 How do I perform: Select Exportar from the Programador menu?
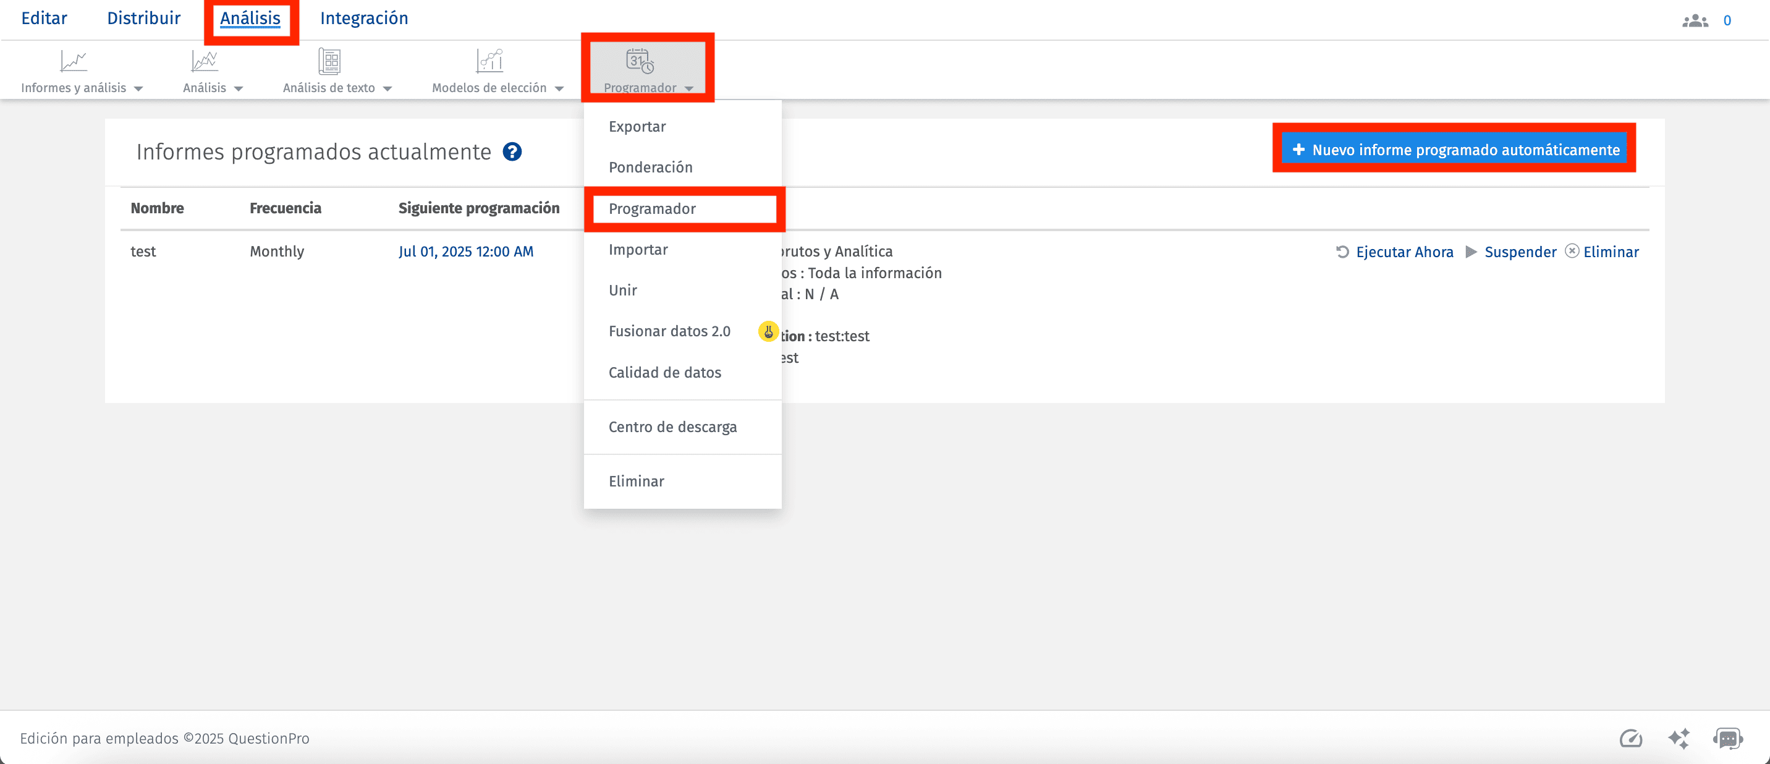637,127
